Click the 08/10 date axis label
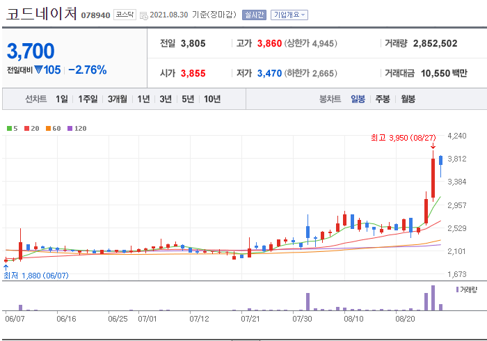 (x=353, y=319)
